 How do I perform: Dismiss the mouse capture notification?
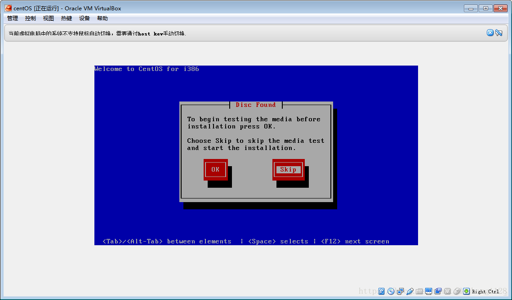pyautogui.click(x=490, y=33)
